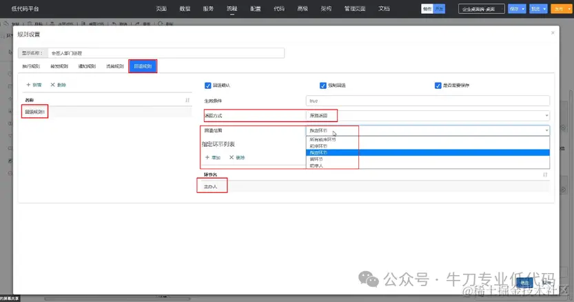Click the blue 保存 button
The height and width of the screenshot is (302, 574).
click(514, 9)
